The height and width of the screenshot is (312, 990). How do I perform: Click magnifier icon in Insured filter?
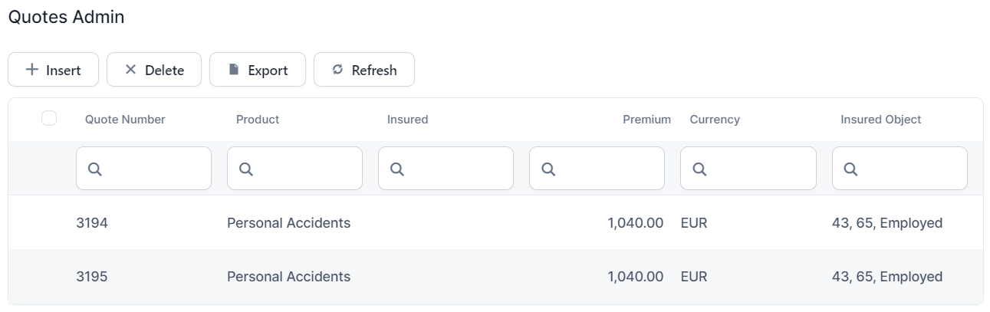point(396,170)
